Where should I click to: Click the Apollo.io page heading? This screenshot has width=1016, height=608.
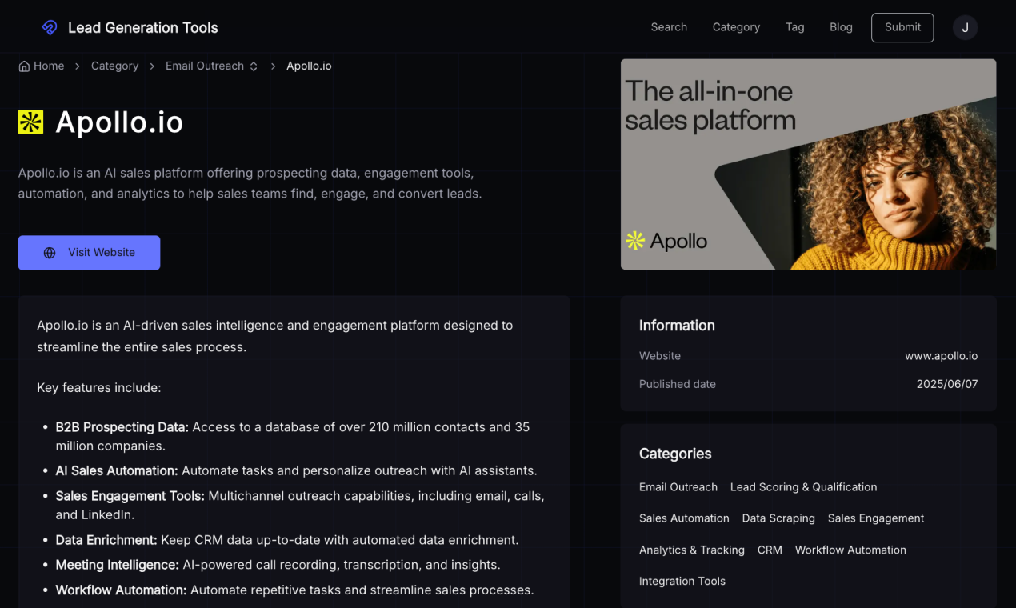(119, 122)
